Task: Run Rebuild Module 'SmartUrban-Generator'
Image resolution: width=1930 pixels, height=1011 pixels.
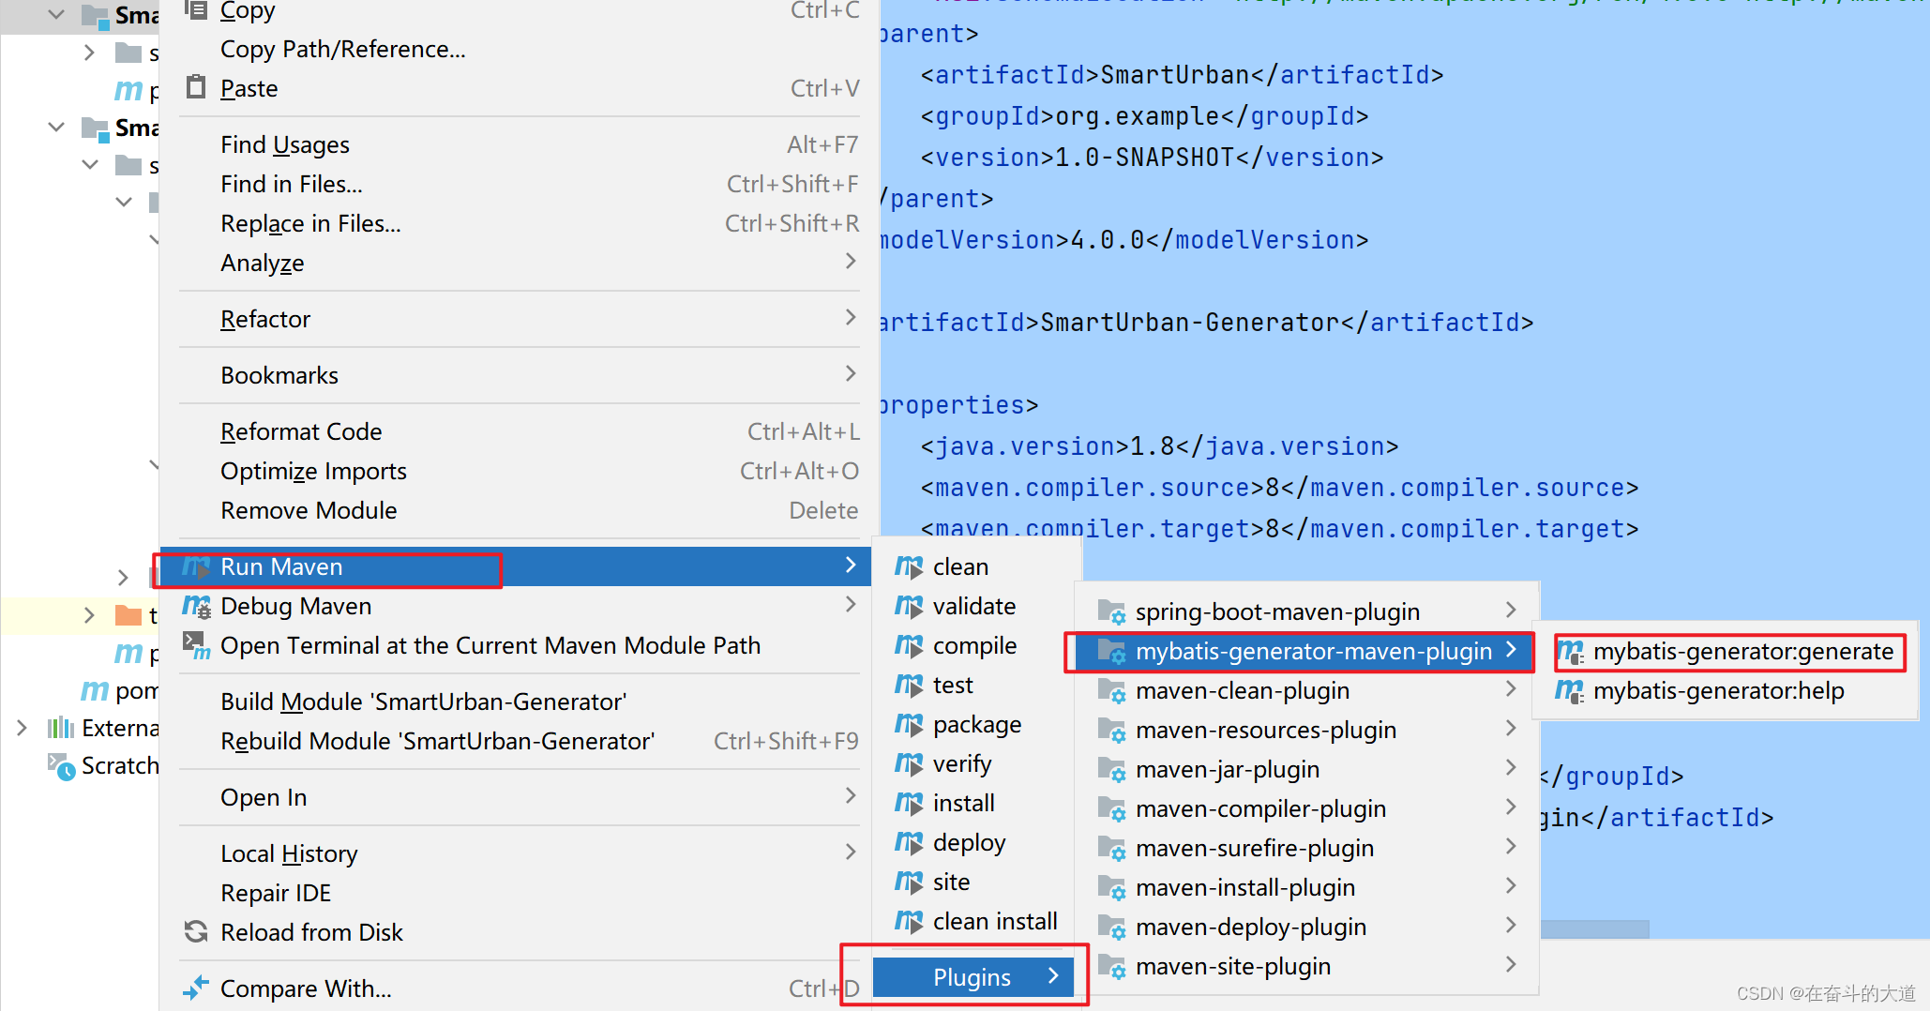Action: [x=437, y=740]
